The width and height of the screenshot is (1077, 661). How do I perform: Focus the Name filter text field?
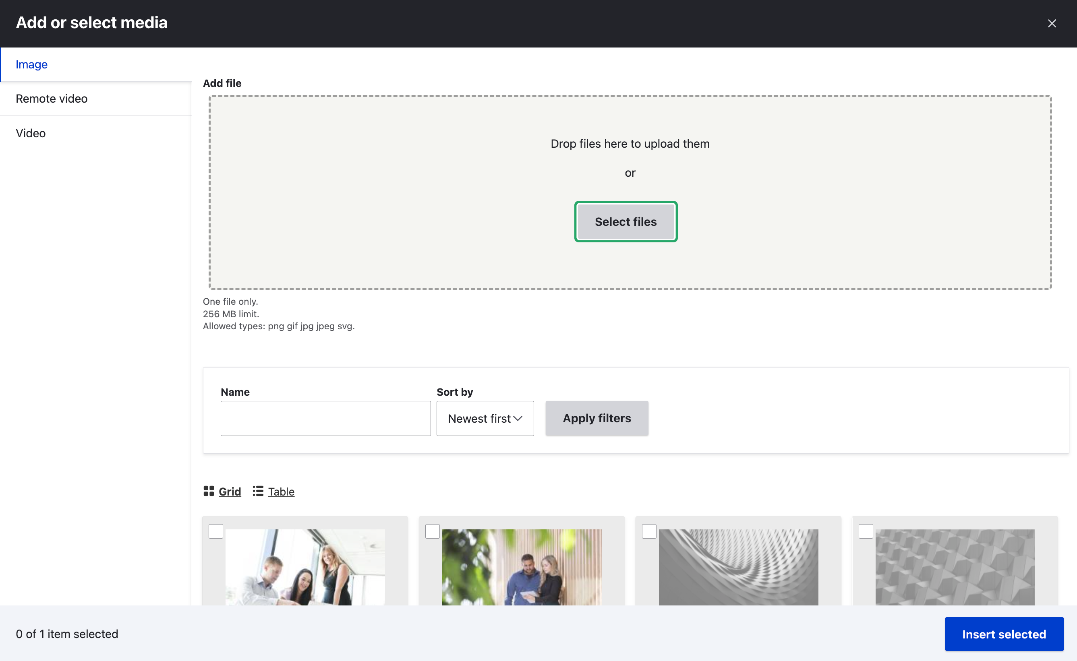(x=325, y=418)
